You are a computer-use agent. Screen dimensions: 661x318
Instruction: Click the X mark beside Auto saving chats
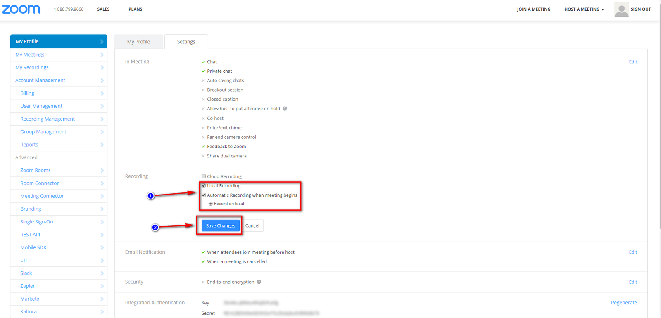coord(203,81)
